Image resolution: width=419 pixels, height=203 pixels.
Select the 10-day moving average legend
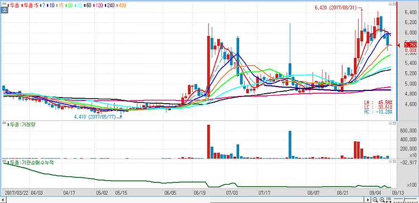[51, 5]
